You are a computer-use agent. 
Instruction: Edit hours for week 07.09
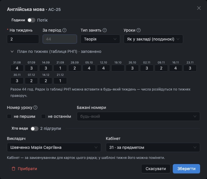(x=31, y=68)
